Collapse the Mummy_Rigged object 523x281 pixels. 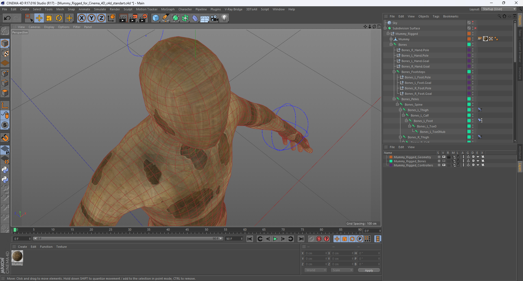pyautogui.click(x=388, y=34)
